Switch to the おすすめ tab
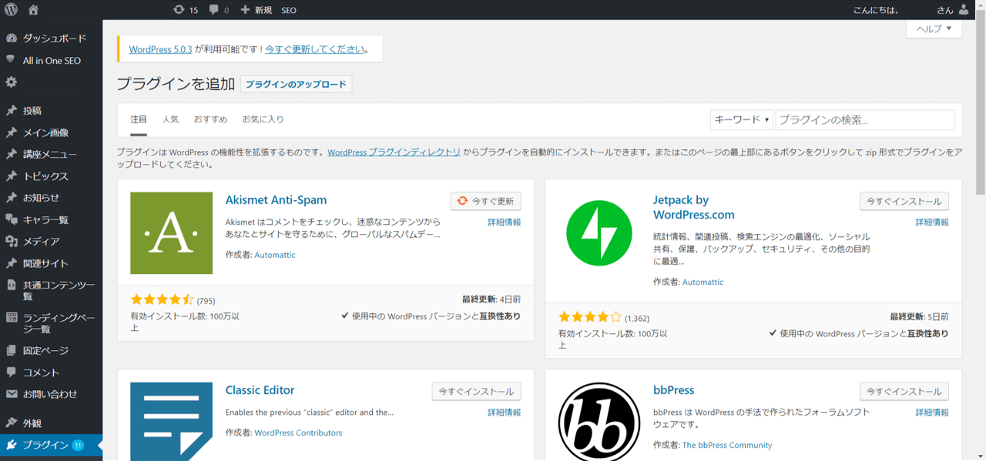 click(x=210, y=119)
